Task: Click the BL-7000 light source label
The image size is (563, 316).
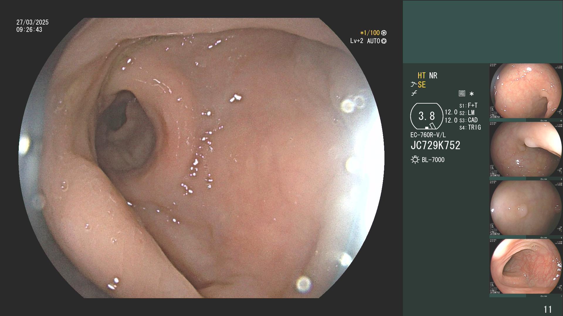Action: point(433,160)
